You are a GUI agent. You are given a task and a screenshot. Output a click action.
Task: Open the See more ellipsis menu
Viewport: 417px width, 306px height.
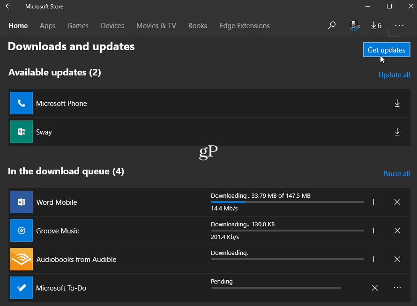399,26
